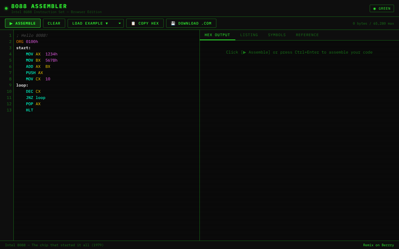The width and height of the screenshot is (399, 249).
Task: Click the assemble hint text in the output
Action: coord(299,52)
